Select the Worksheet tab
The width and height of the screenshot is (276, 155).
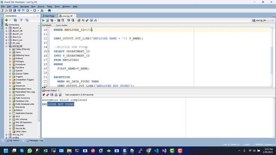click(x=47, y=25)
